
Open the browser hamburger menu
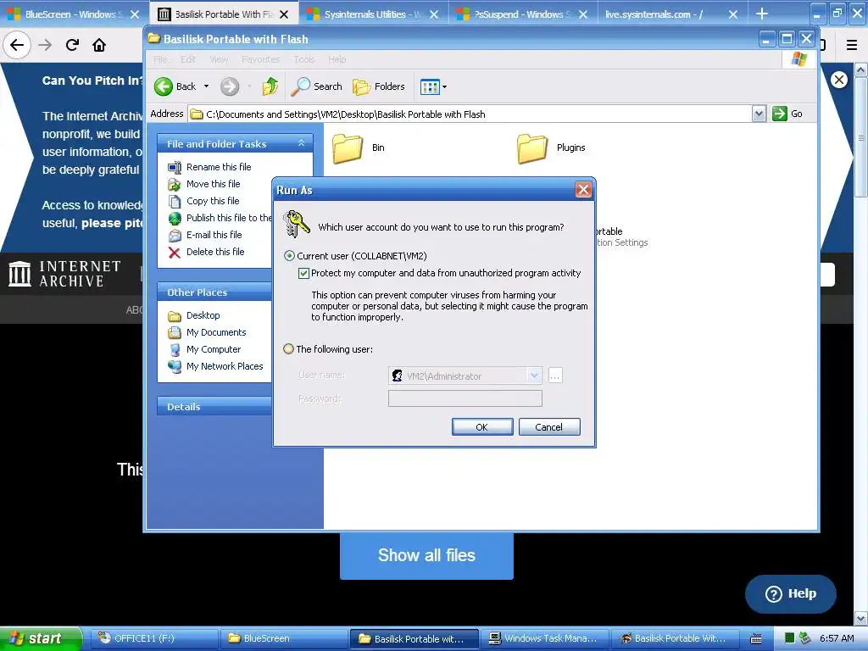tap(851, 45)
